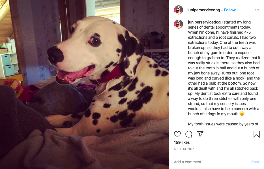The height and width of the screenshot is (169, 264).
Task: Open comments via speech bubble icon
Action: pyautogui.click(x=189, y=134)
